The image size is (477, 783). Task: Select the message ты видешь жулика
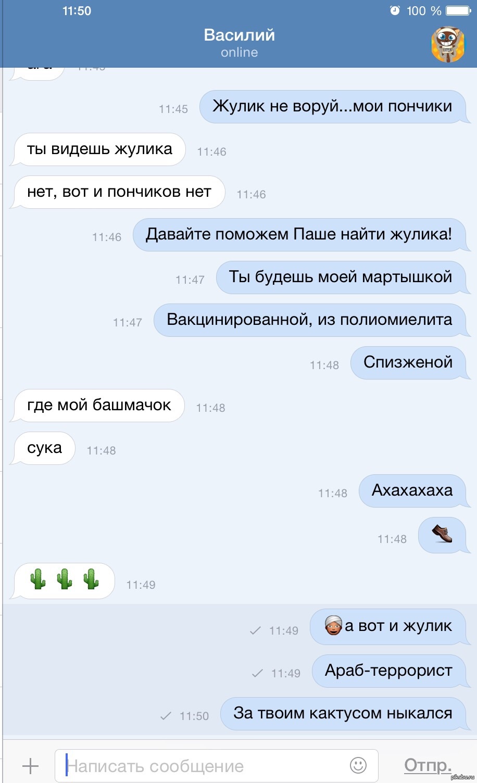tap(99, 149)
